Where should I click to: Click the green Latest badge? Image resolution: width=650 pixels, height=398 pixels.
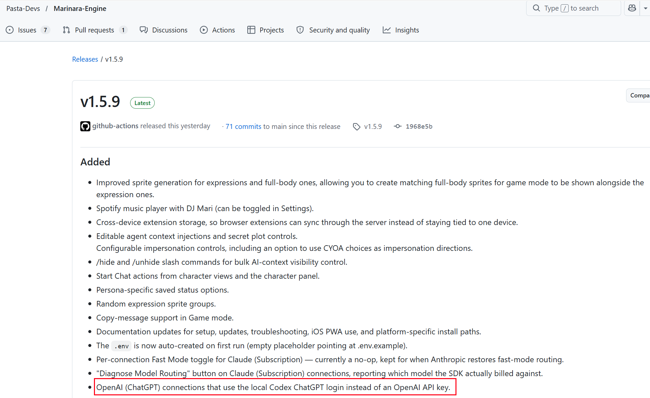(142, 103)
